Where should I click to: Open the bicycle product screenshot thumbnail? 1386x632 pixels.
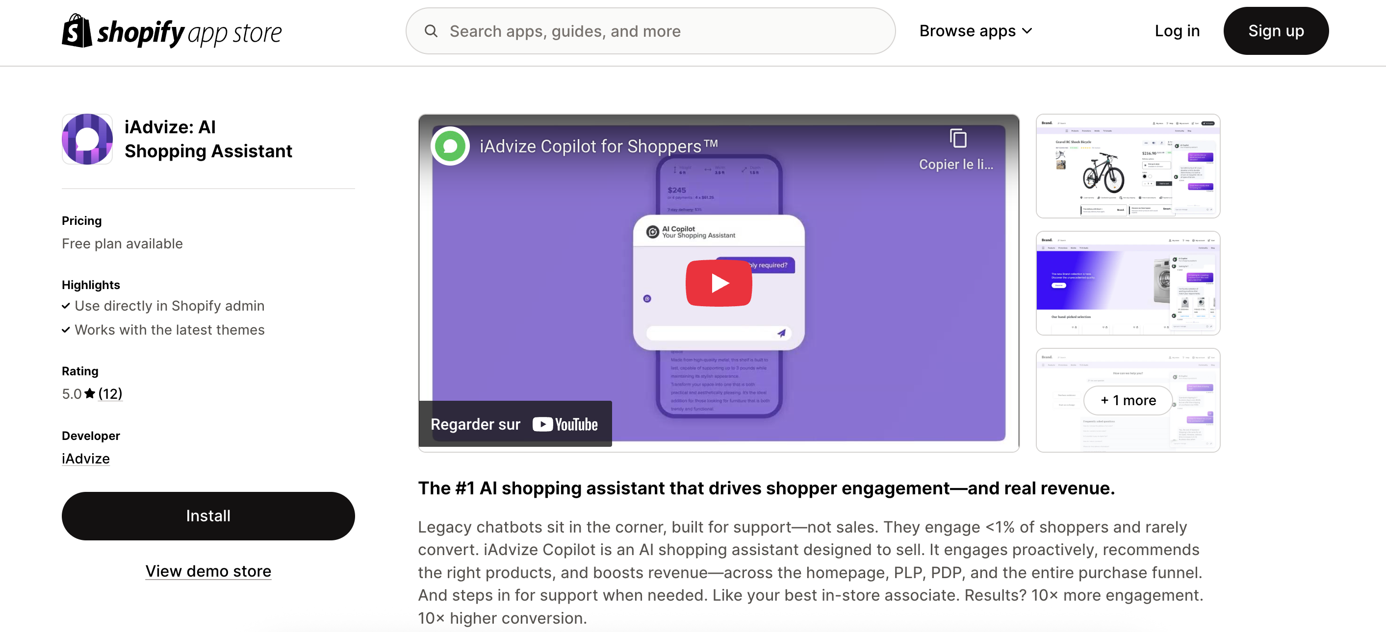(x=1128, y=166)
